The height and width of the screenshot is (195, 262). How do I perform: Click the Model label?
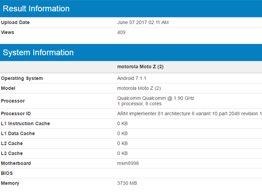pyautogui.click(x=8, y=88)
